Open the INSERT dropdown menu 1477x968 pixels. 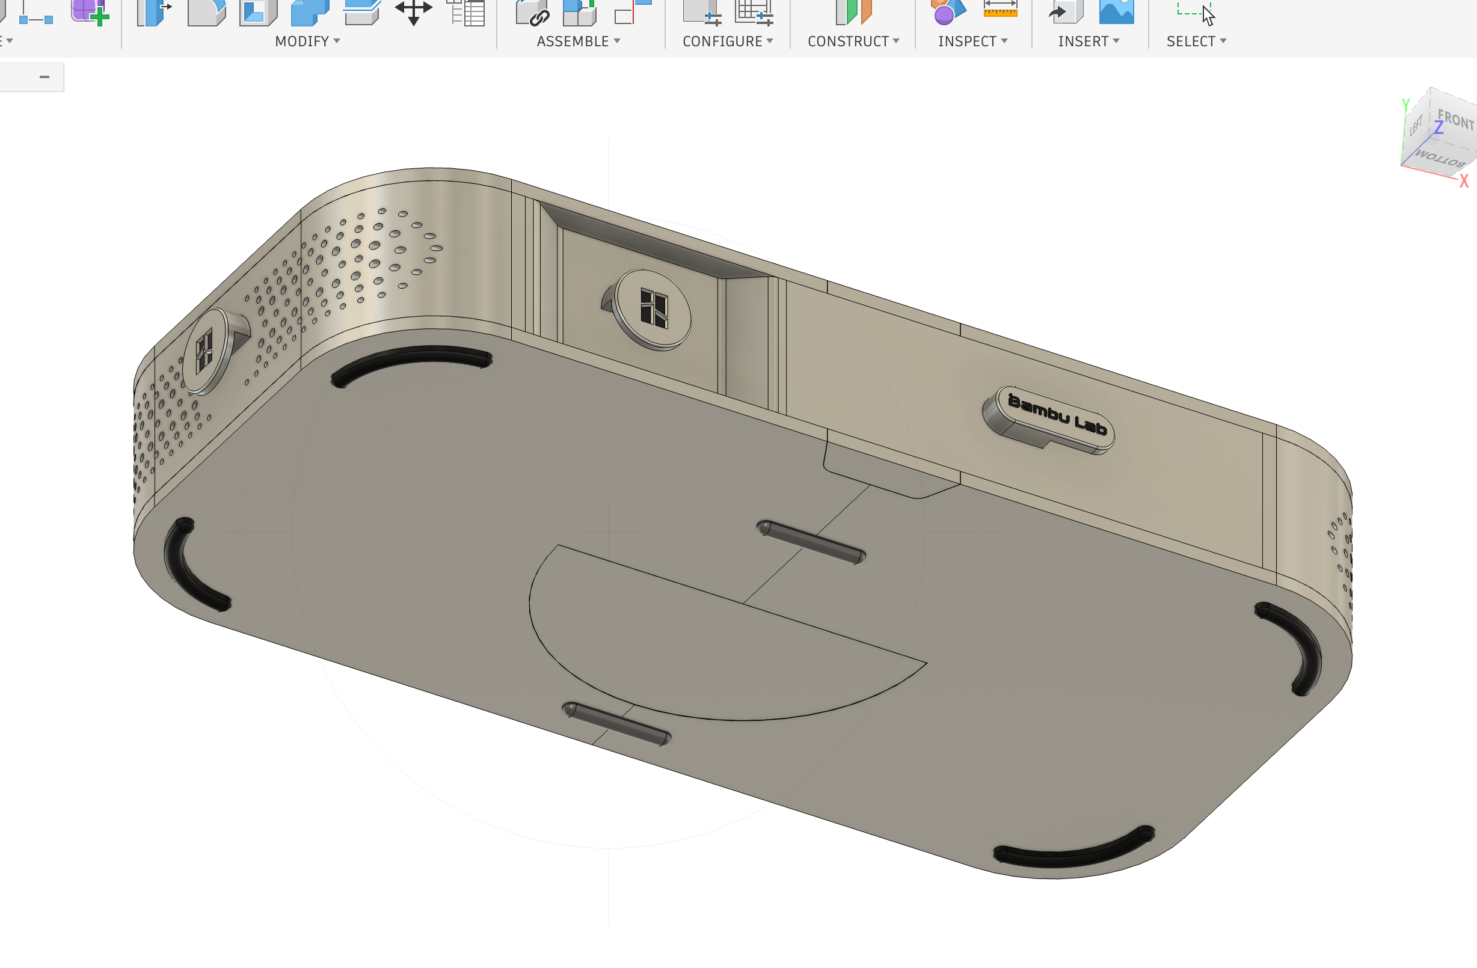(1089, 41)
